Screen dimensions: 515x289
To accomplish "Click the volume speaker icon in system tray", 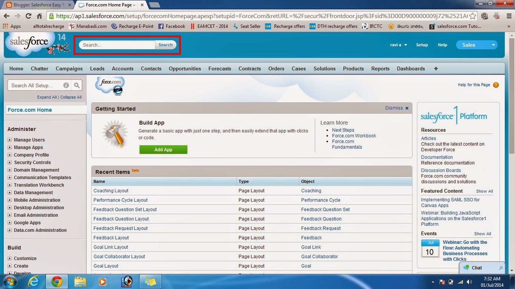I will click(x=469, y=281).
